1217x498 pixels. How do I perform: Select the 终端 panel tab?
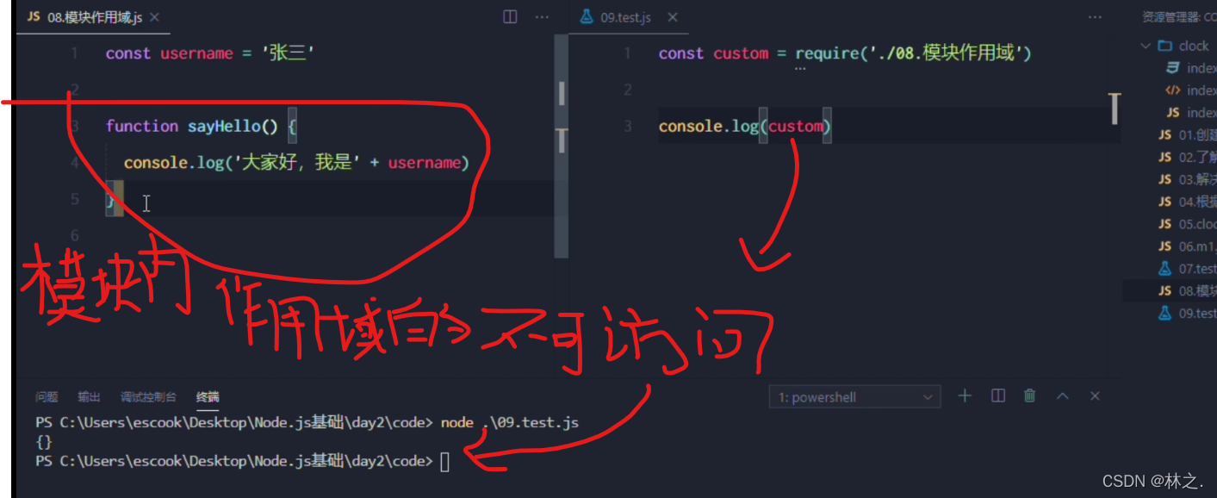(x=208, y=397)
